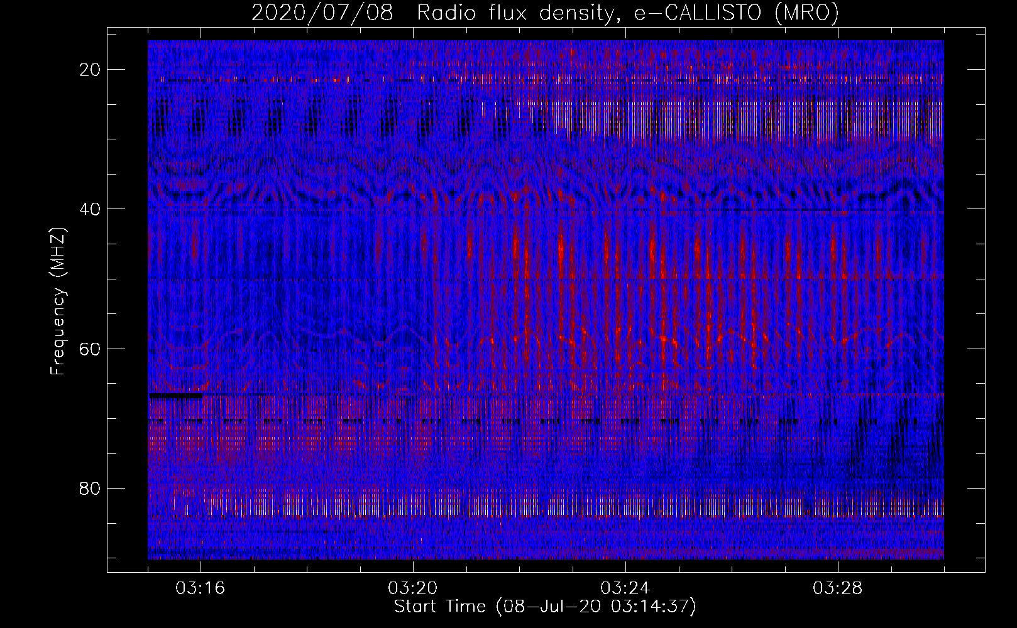Screen dimensions: 1017x628
Task: Click the 'Start Time (08-Jul-20 03:14:37)' label
Action: (x=545, y=607)
